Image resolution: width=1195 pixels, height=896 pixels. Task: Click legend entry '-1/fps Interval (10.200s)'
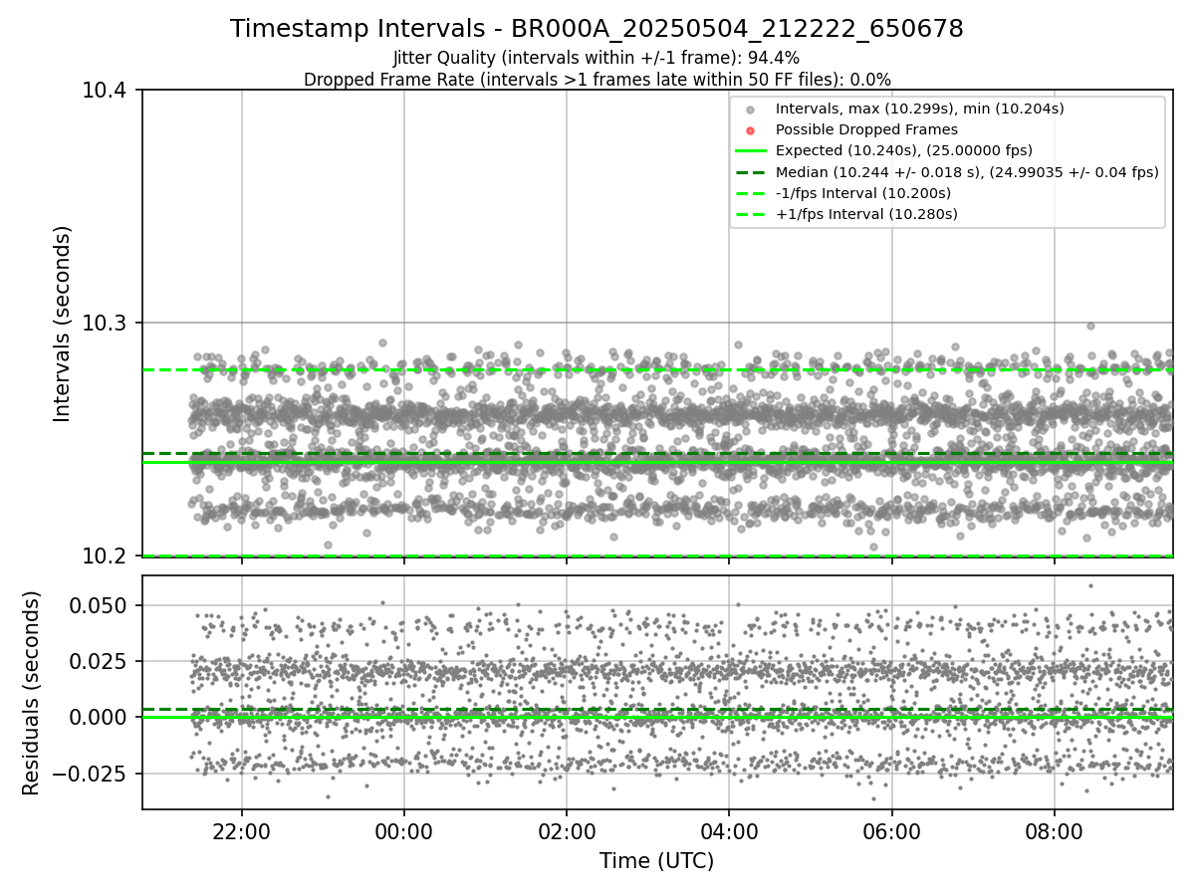(x=863, y=193)
